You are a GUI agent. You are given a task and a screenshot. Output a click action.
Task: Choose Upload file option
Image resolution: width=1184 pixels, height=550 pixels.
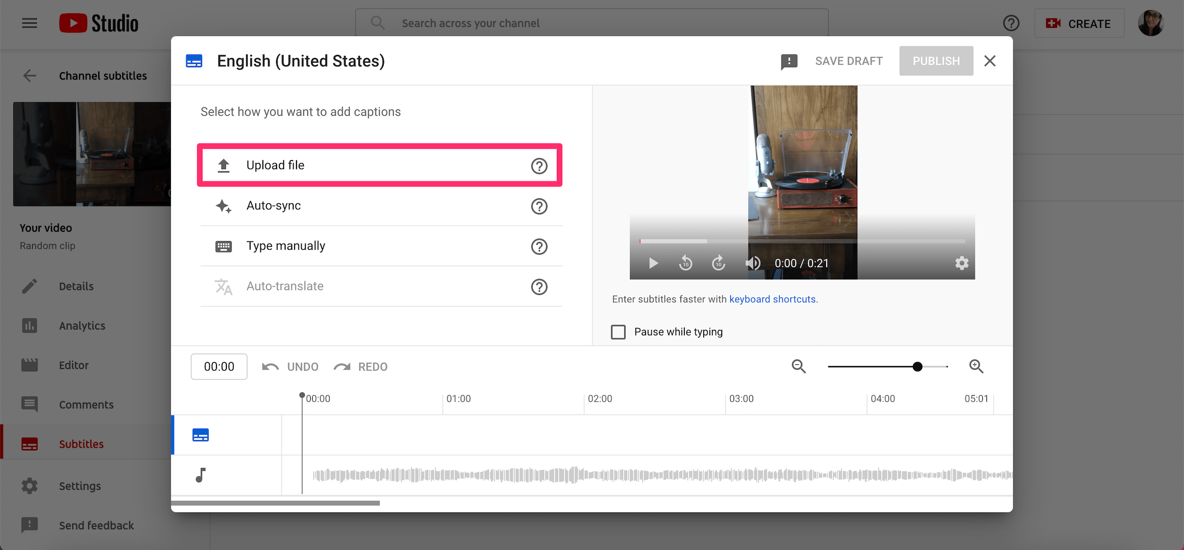tap(380, 165)
